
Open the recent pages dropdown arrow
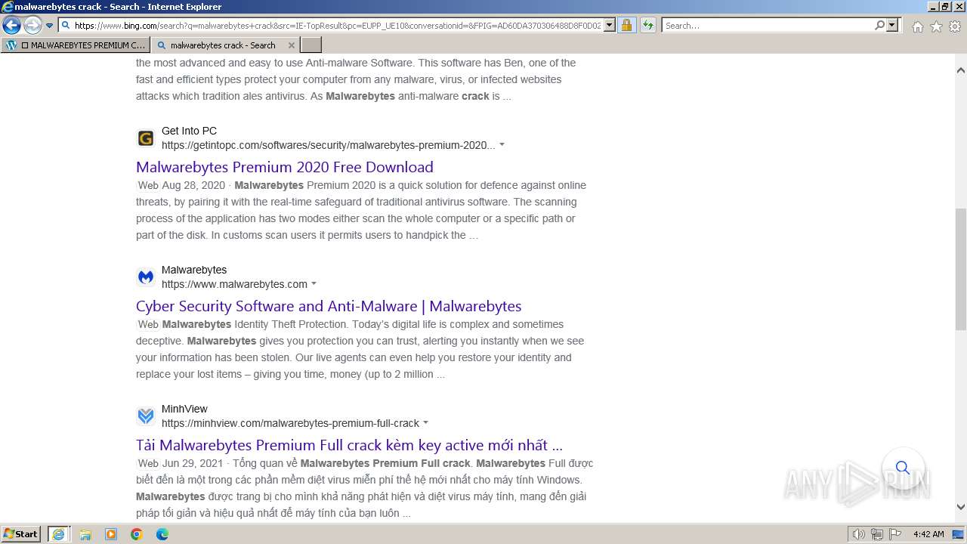click(49, 26)
